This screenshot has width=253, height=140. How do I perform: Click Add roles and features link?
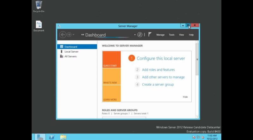coord(158,70)
